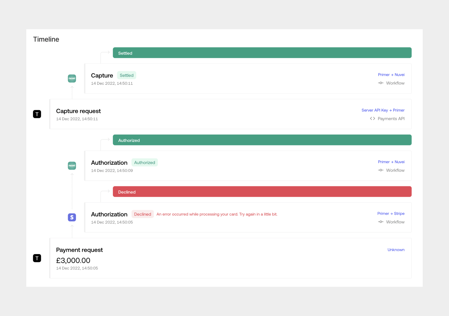Open the Primer → Nuvei link in the Authorized Authorization card
The height and width of the screenshot is (316, 449).
(391, 162)
